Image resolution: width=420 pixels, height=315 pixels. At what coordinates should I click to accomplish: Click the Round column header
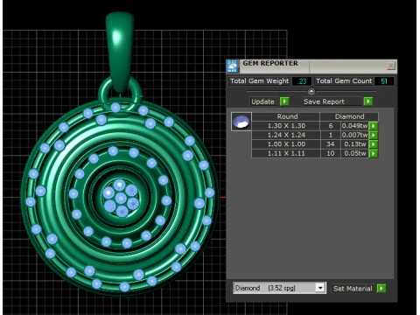(x=287, y=116)
